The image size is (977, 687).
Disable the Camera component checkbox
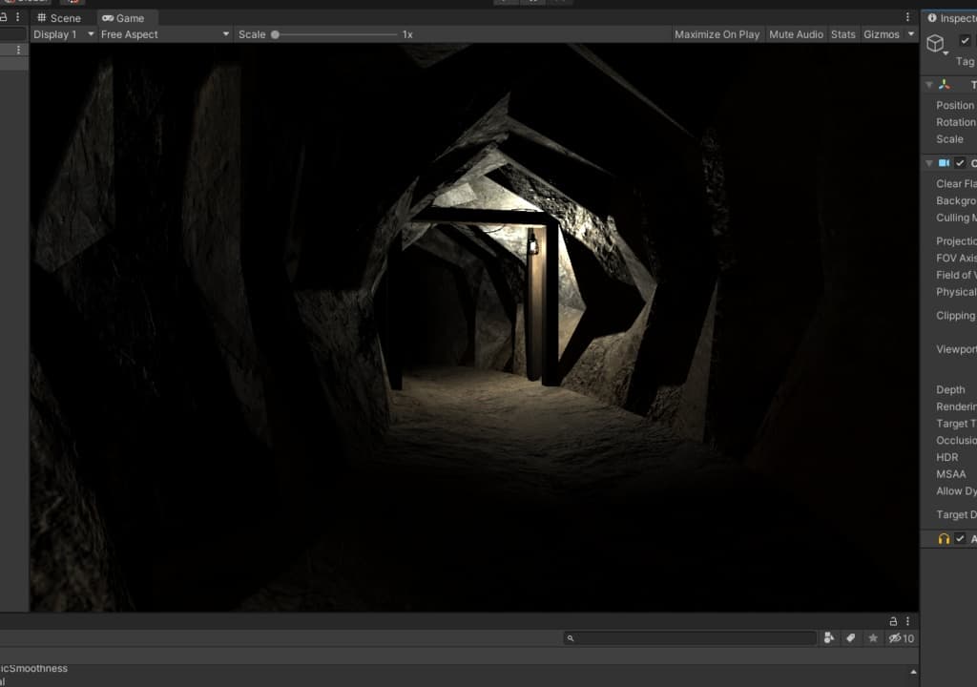960,163
